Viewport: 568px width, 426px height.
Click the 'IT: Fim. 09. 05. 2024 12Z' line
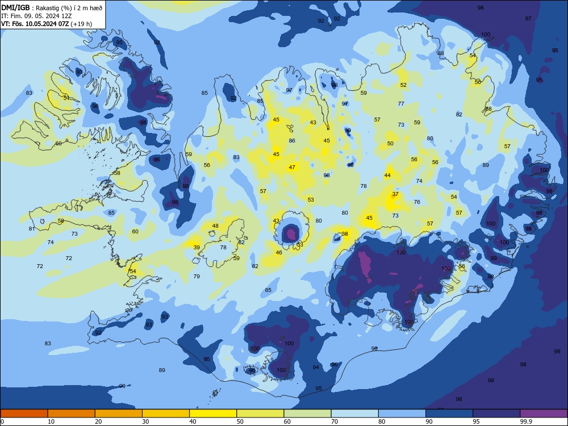point(36,16)
